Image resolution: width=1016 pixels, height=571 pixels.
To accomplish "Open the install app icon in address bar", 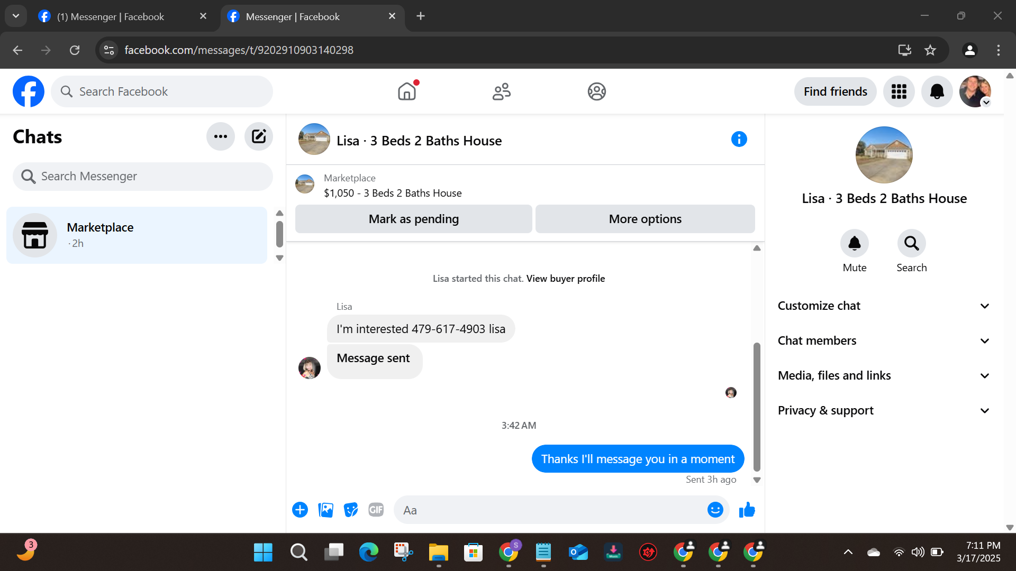I will (x=904, y=50).
